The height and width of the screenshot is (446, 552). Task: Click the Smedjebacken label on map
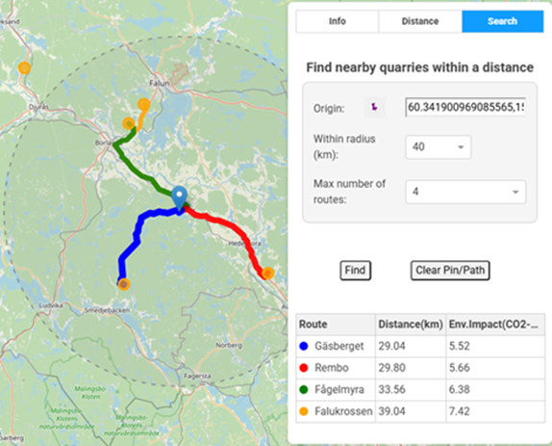pyautogui.click(x=107, y=310)
